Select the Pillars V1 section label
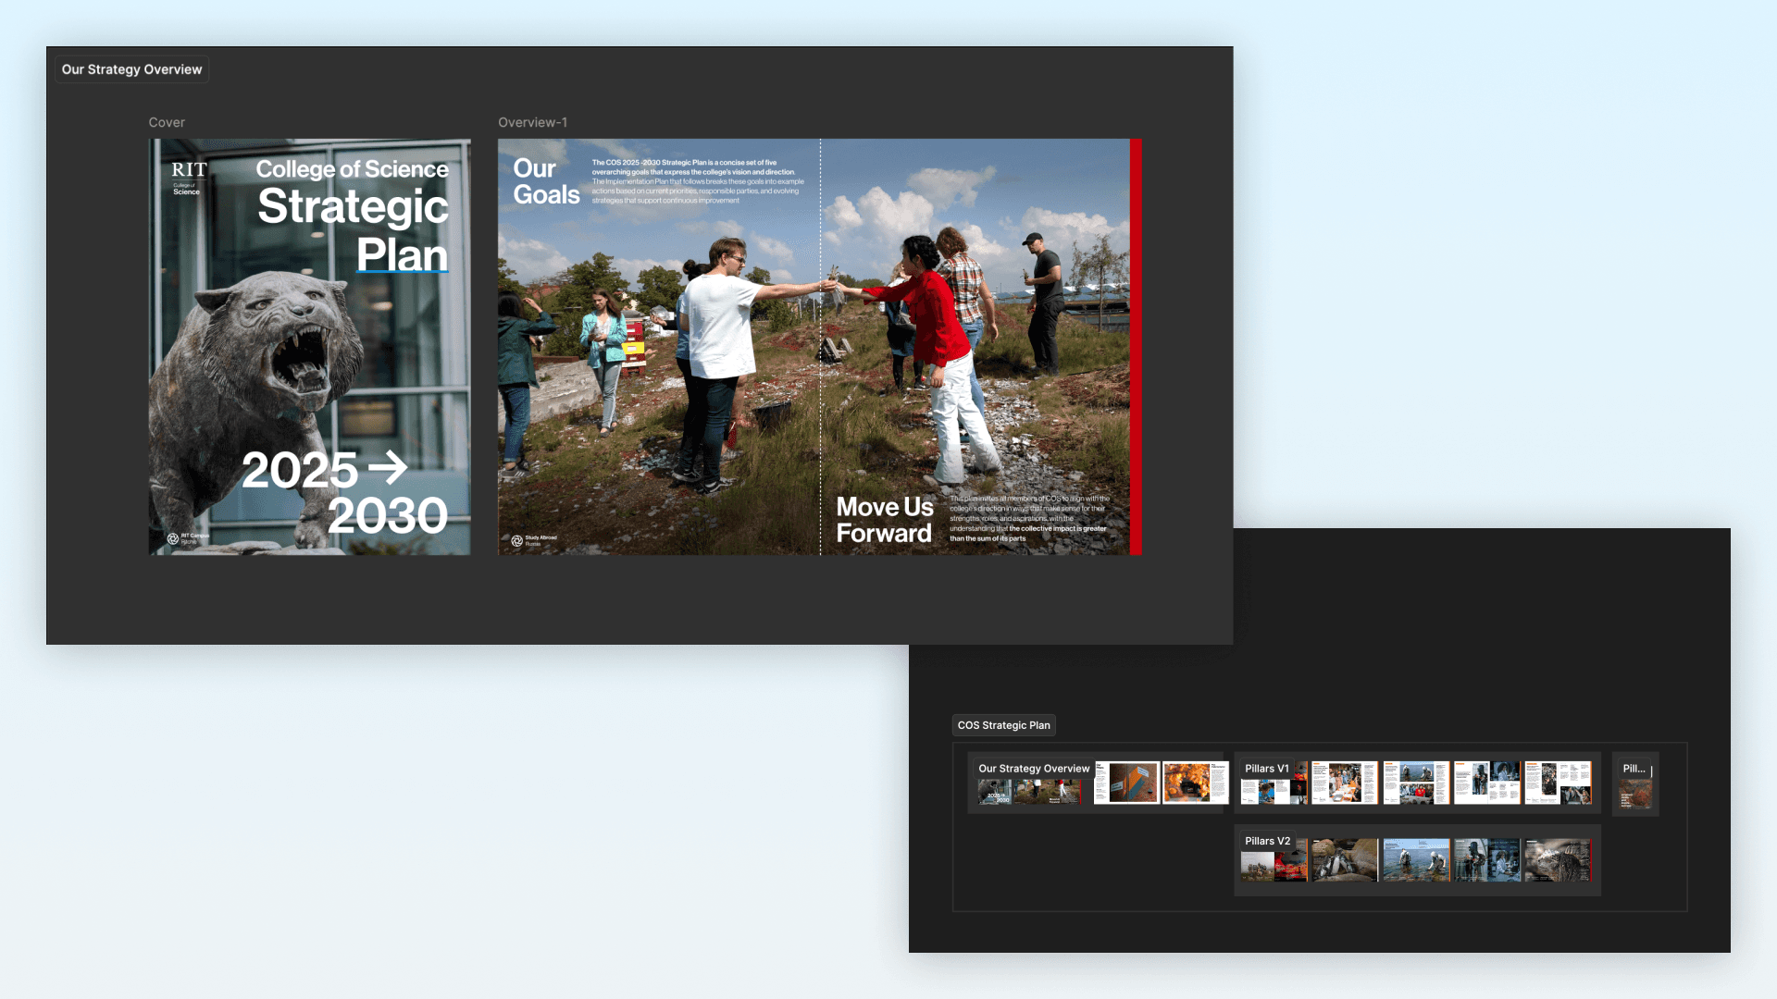 tap(1266, 769)
